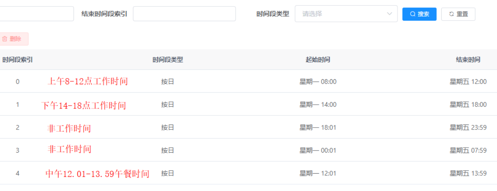This screenshot has height=191, width=497.
Task: Open the 时间段类型 dropdown
Action: (x=346, y=14)
